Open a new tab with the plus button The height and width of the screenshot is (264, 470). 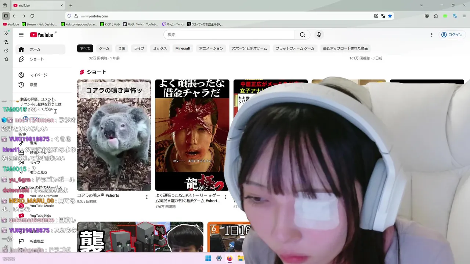coord(71,5)
